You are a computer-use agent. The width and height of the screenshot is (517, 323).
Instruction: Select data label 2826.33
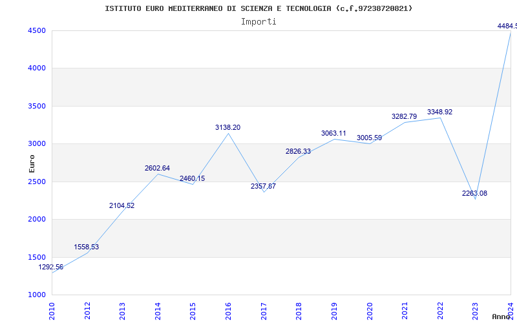[x=298, y=151]
